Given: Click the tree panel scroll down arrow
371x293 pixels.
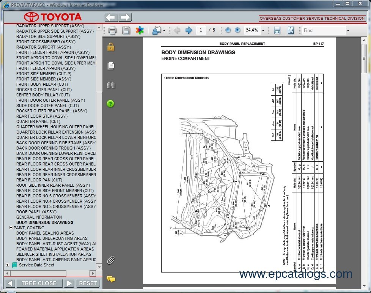Looking at the screenshot, I should tap(99, 267).
